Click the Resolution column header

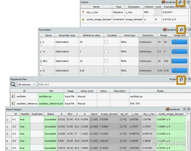pos(148,35)
